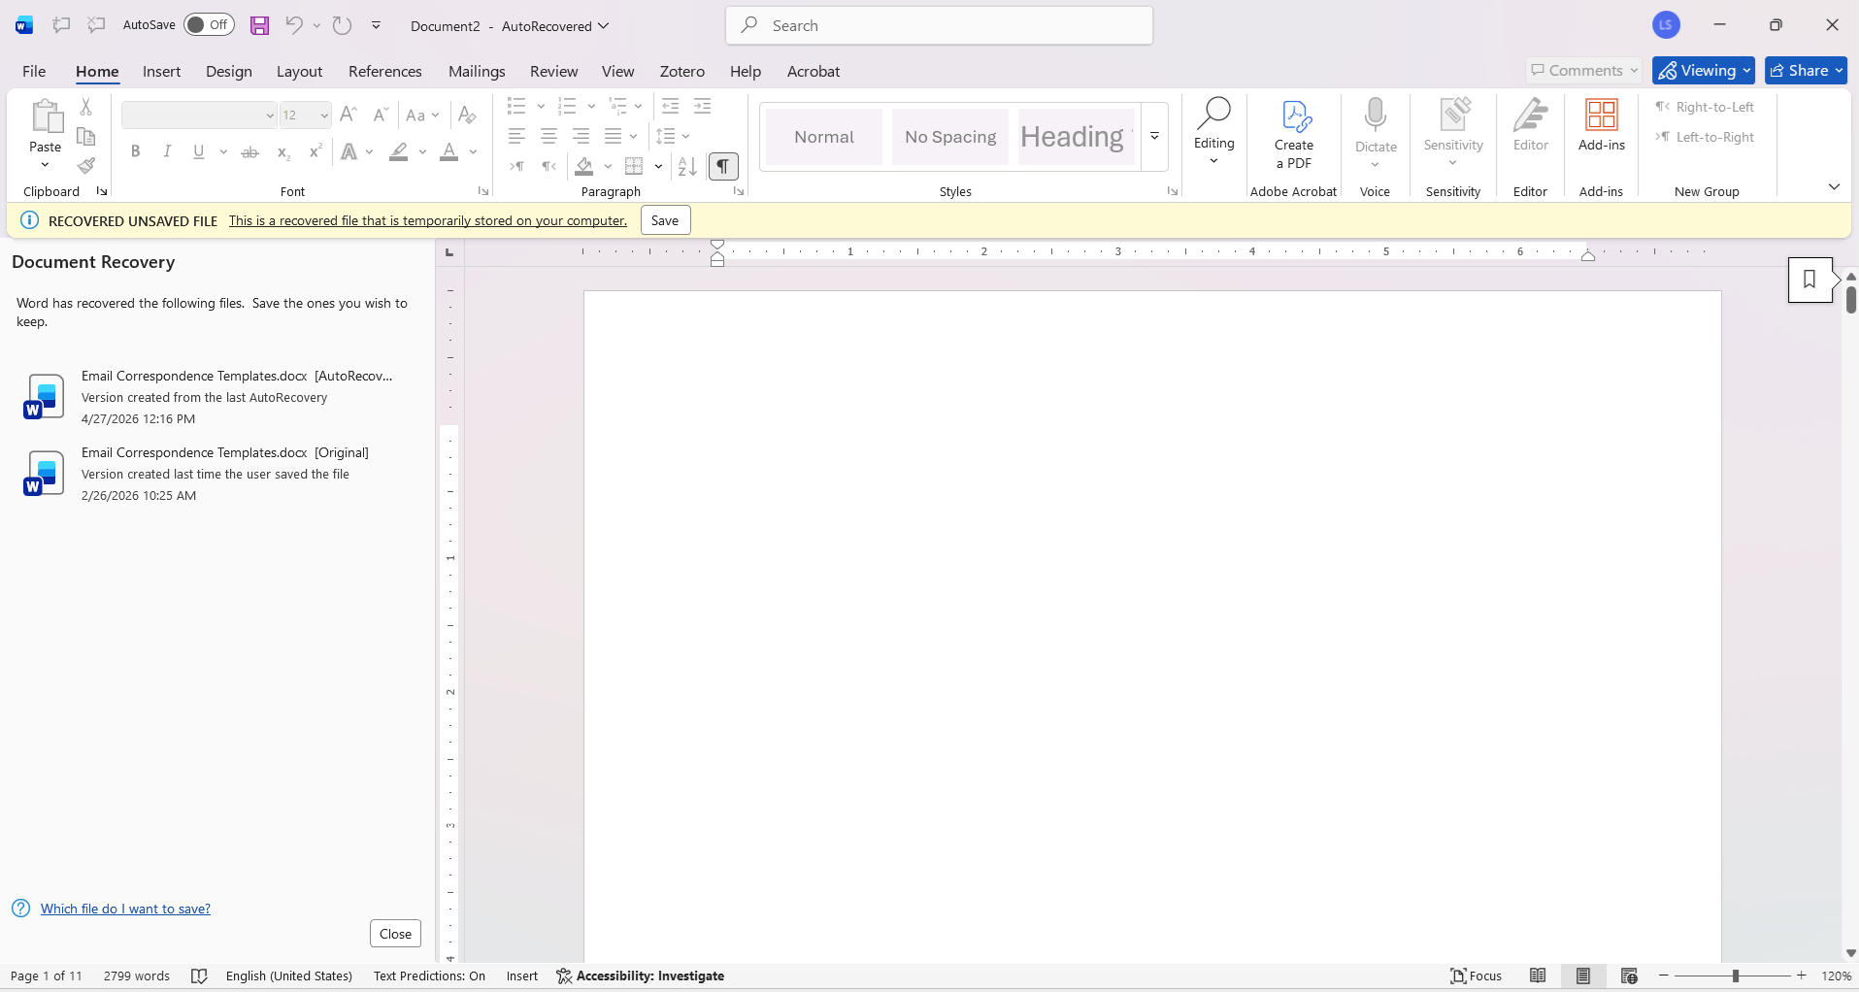This screenshot has height=992, width=1859.
Task: Close the Document Recovery pane
Action: point(395,934)
